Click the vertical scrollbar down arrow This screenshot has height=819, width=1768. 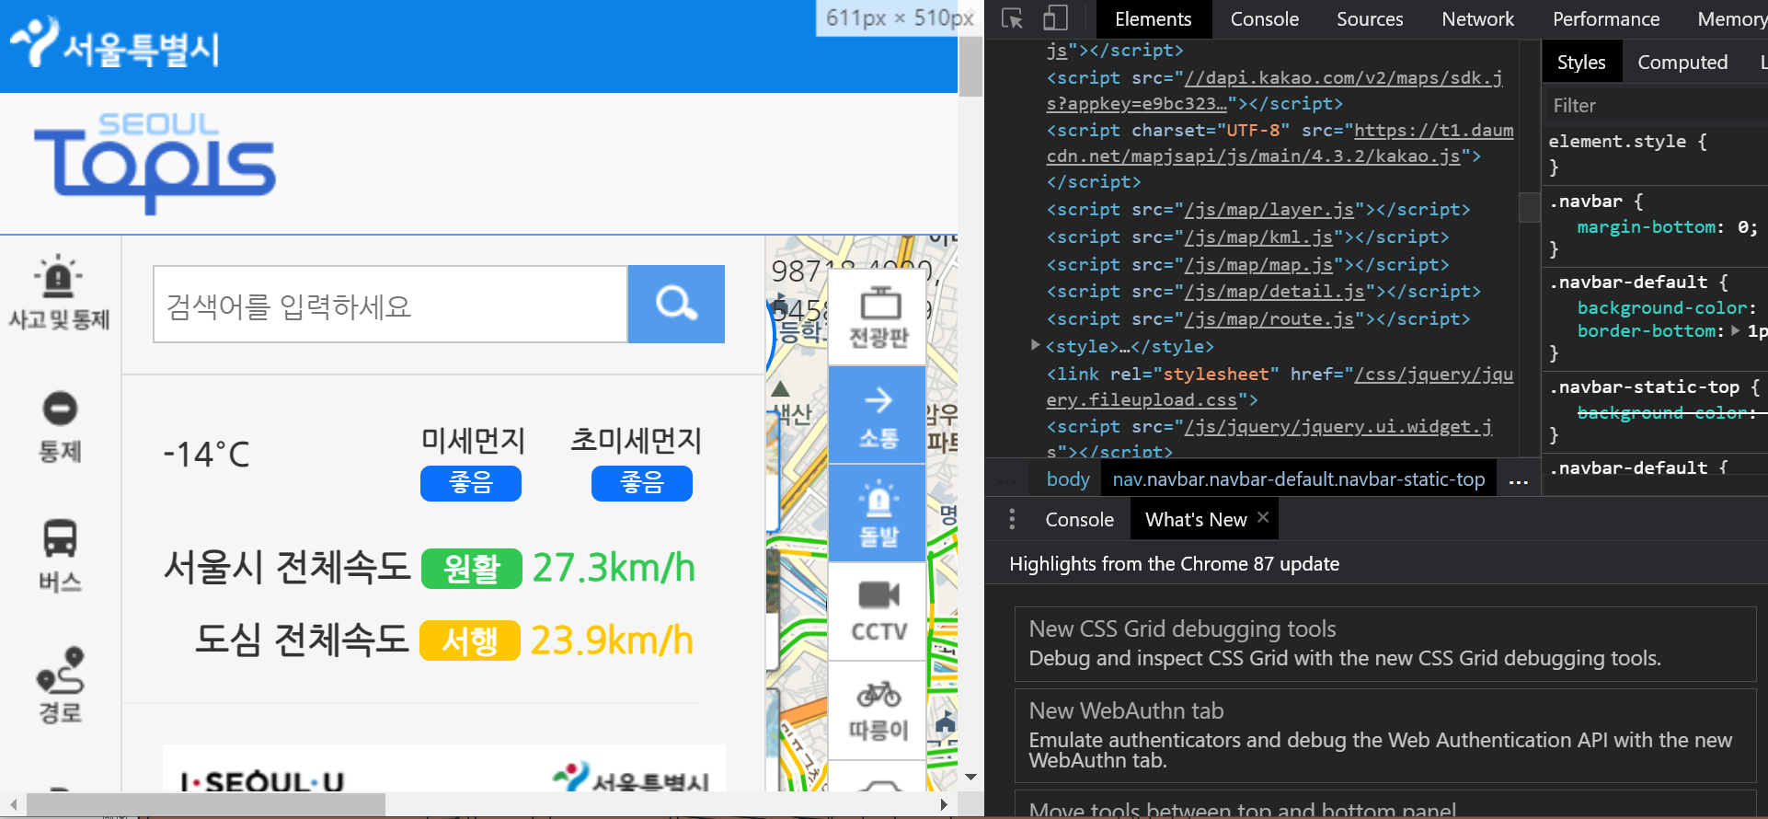pos(970,778)
